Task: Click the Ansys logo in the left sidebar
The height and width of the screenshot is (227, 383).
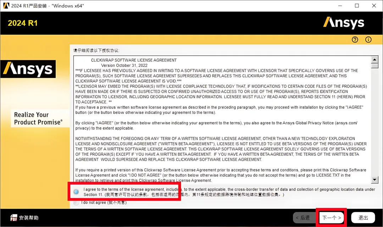Action: pos(28,69)
